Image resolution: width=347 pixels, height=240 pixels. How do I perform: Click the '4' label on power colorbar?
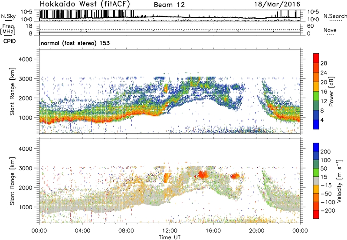[322, 120]
